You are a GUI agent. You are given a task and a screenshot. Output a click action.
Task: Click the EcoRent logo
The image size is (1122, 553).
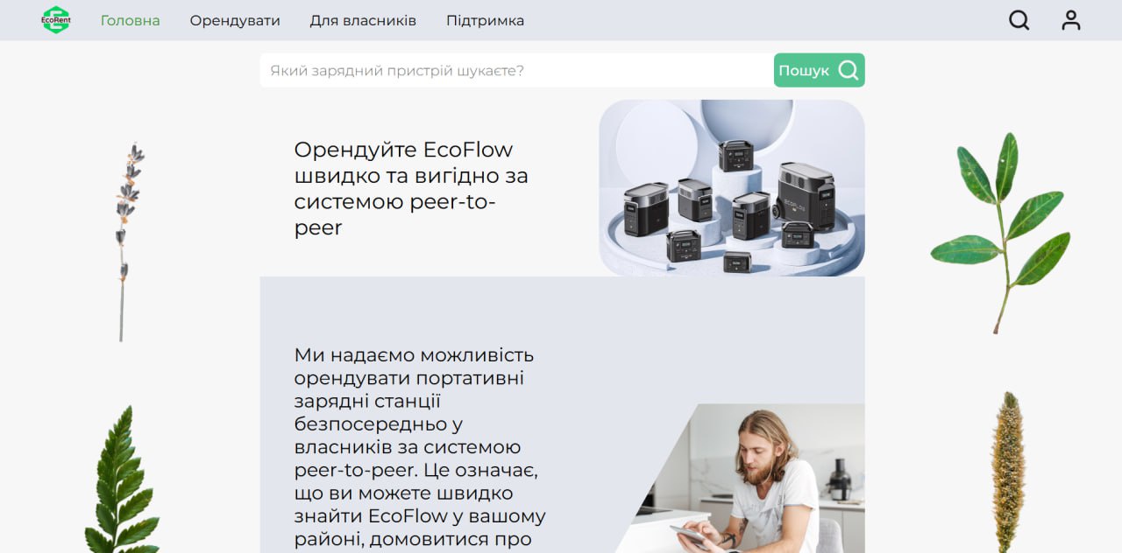[x=56, y=20]
